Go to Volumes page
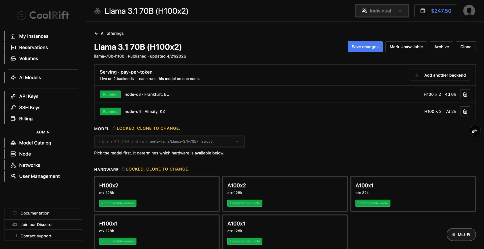 tap(28, 58)
